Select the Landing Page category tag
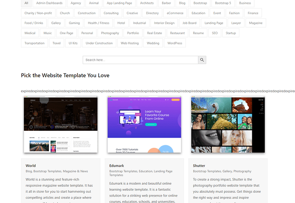295x203 pixels. [214, 23]
